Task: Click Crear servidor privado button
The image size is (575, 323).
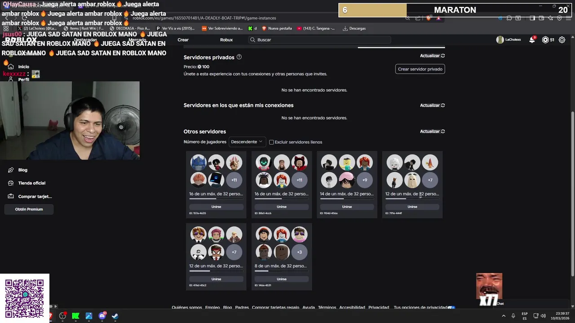Action: click(420, 69)
